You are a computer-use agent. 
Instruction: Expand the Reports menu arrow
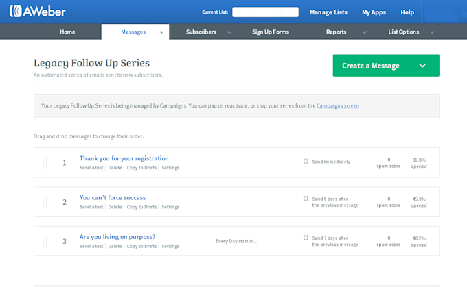click(x=364, y=32)
